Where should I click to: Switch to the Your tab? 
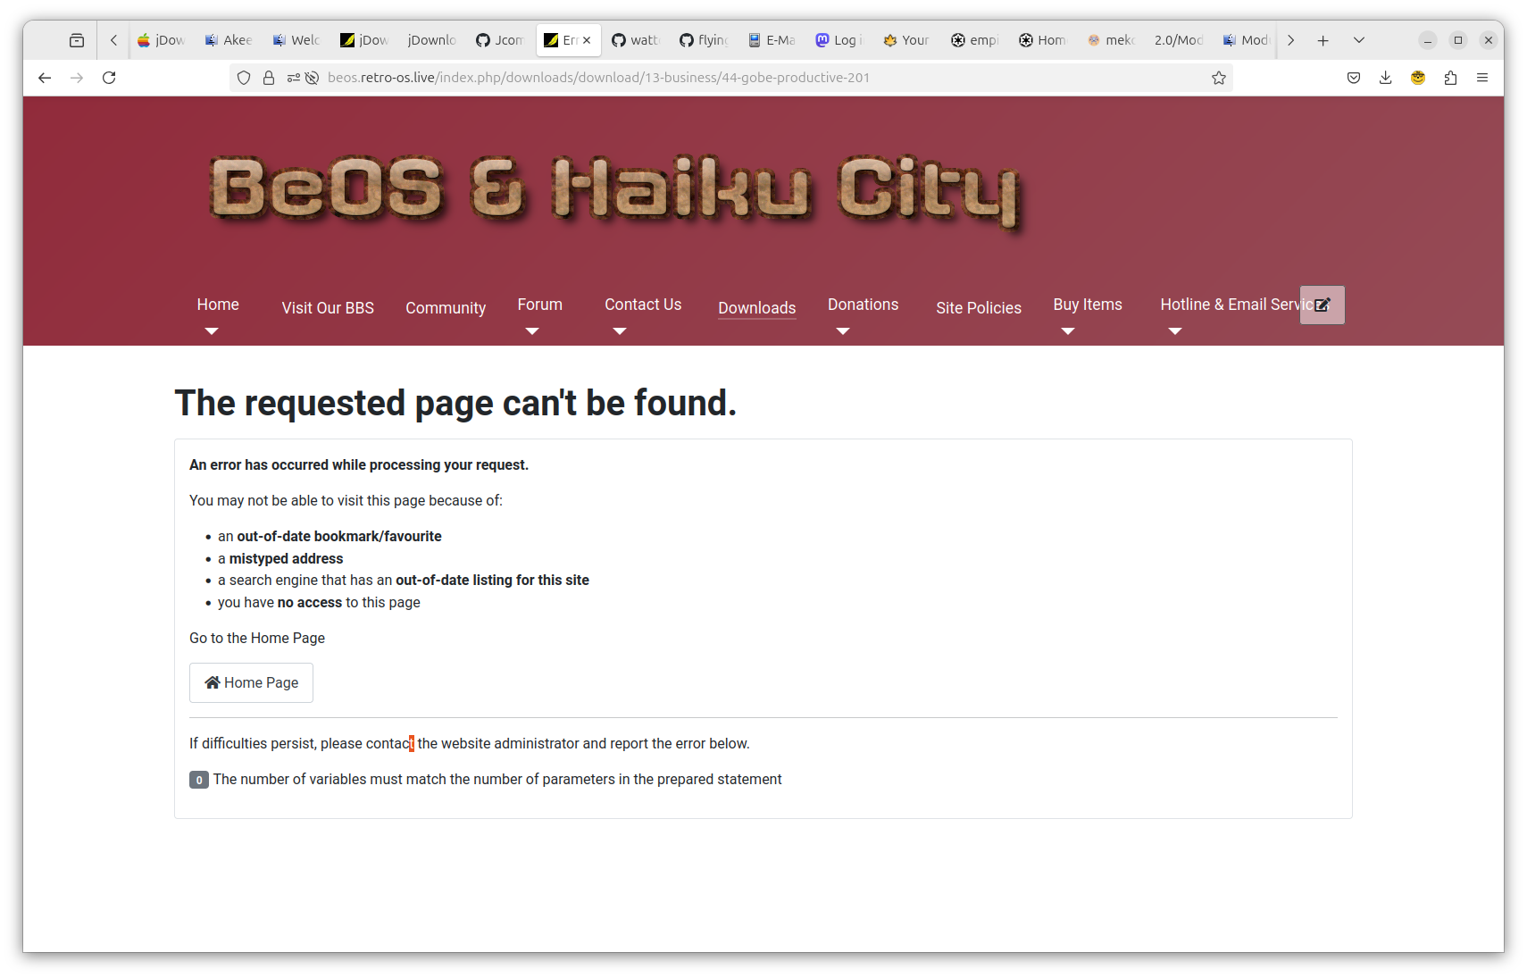[907, 40]
